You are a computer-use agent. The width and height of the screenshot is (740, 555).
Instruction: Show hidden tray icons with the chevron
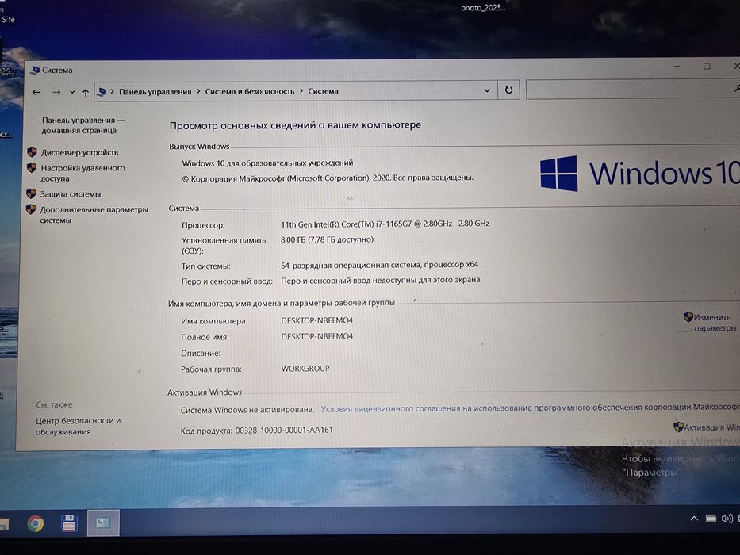click(x=694, y=519)
